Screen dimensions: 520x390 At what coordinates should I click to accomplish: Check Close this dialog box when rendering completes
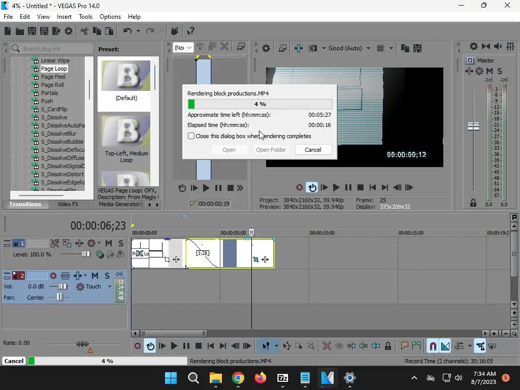tap(191, 136)
